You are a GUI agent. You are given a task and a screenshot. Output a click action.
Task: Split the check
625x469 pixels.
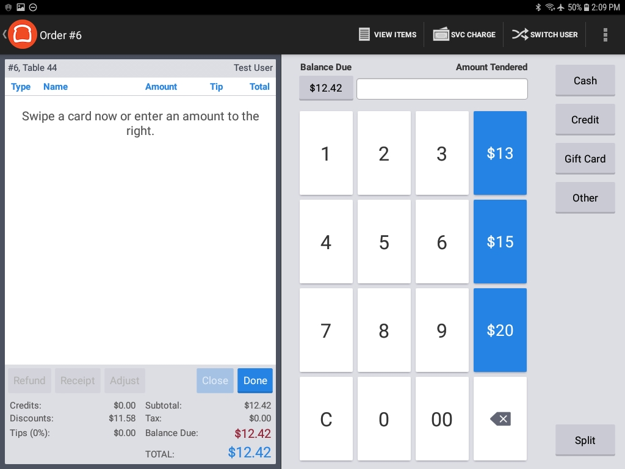coord(585,440)
